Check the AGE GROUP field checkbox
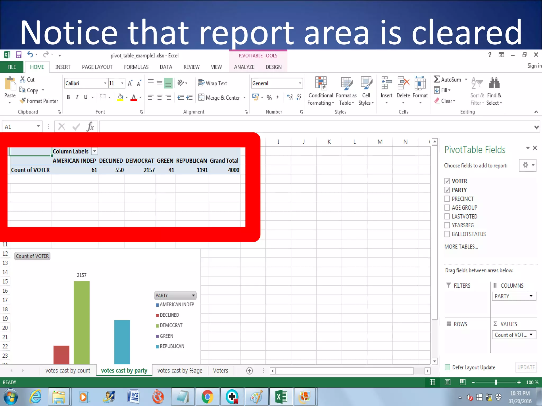Viewport: 542px width, 406px height. tap(447, 207)
